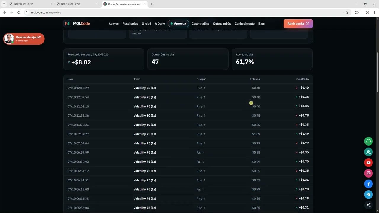Open the Copy trading link

point(200,24)
